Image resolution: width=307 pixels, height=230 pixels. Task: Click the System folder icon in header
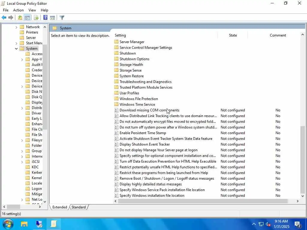(x=55, y=28)
